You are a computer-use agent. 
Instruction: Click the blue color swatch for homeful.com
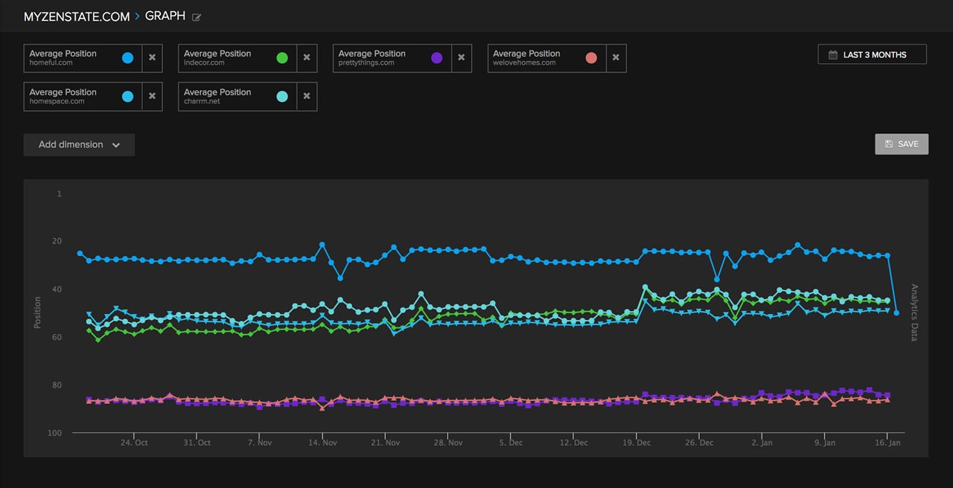(x=129, y=57)
